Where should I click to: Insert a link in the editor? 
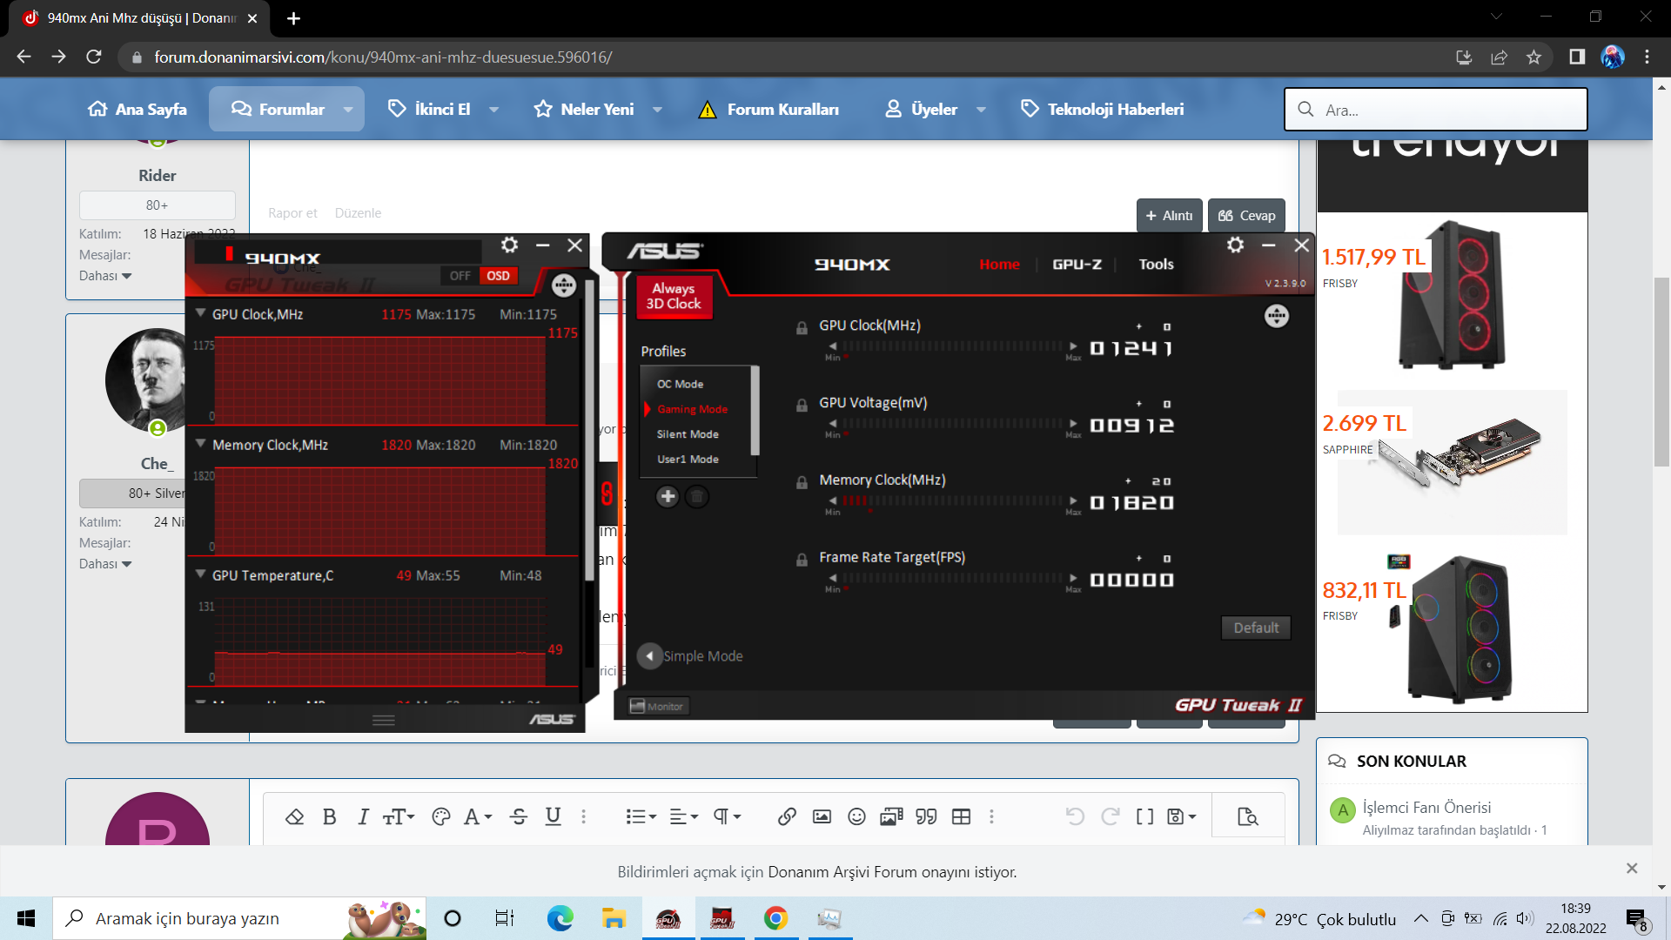[787, 816]
